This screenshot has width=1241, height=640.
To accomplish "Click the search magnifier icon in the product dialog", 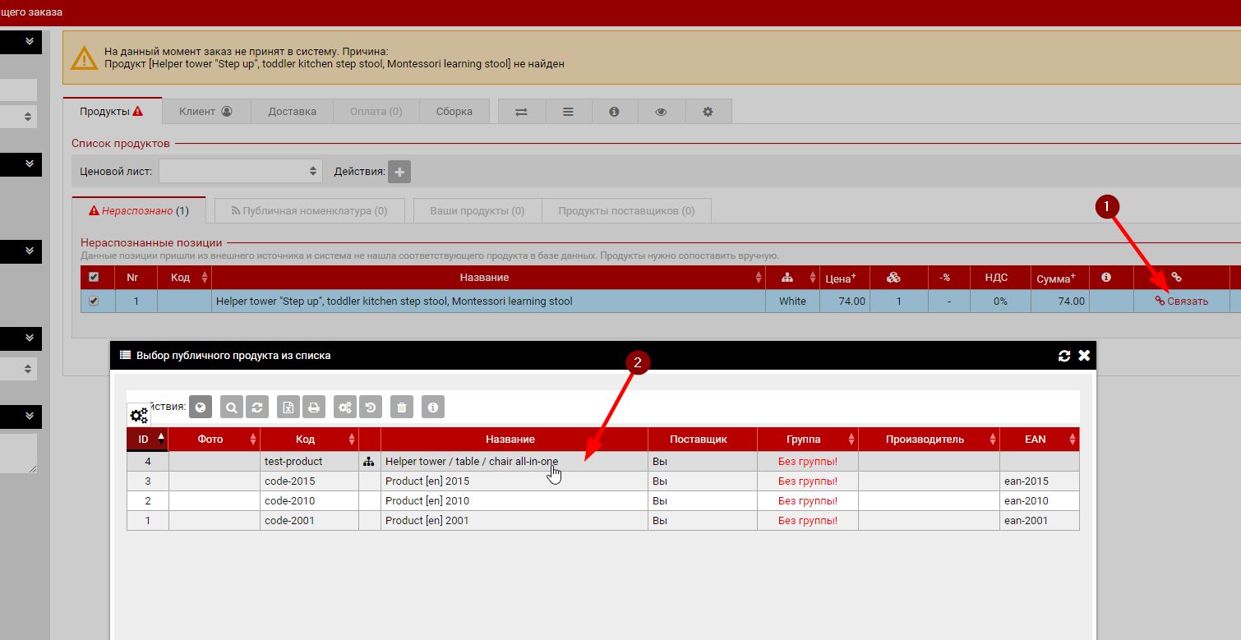I will [x=232, y=407].
